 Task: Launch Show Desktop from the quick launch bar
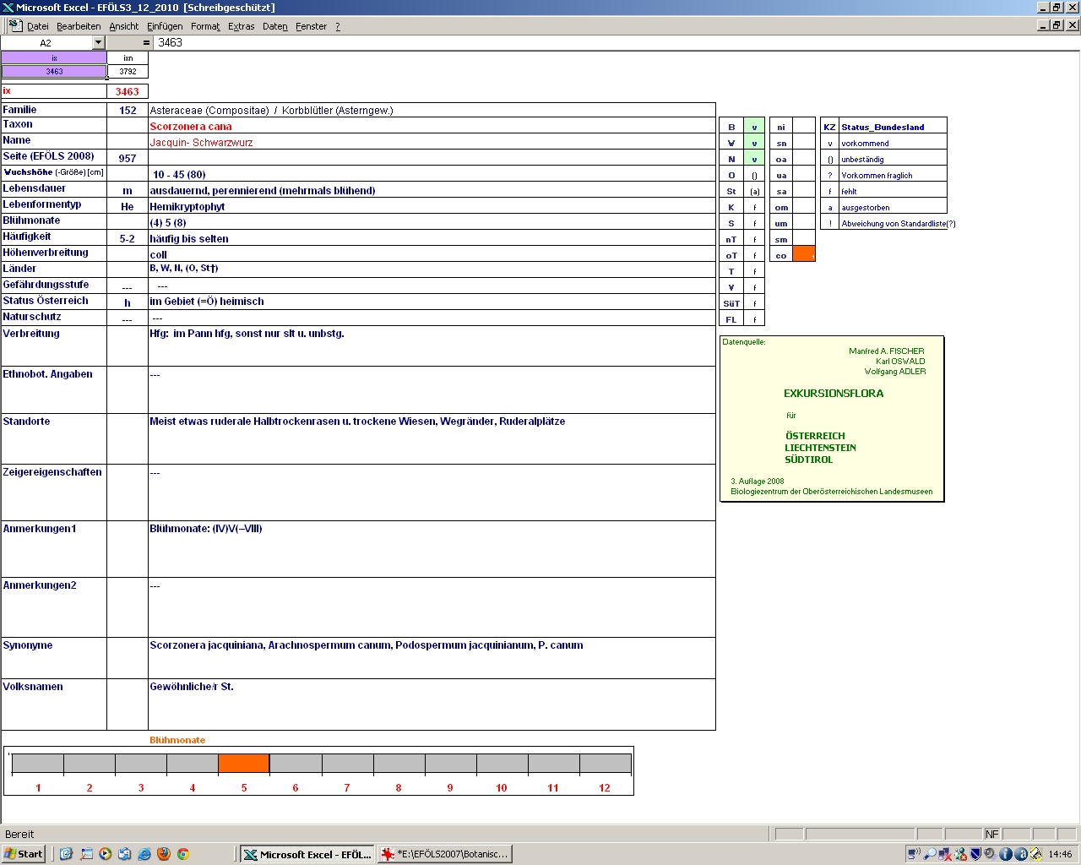coord(86,854)
